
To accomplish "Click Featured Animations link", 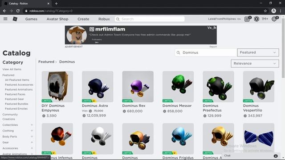I will [19, 89].
